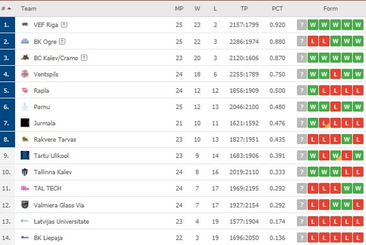Click Rakvere Tarvas's green W form box
366x245 pixels.
coord(347,139)
